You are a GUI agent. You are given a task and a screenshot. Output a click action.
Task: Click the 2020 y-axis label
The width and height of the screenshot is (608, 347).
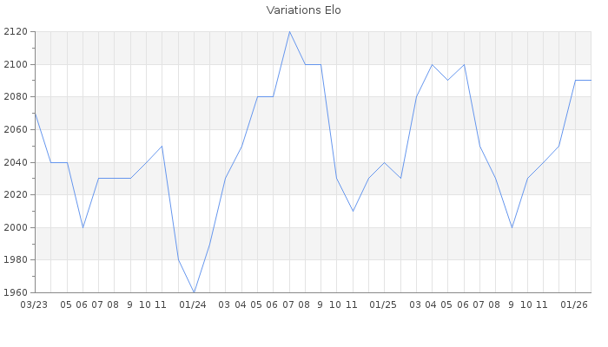click(x=15, y=195)
